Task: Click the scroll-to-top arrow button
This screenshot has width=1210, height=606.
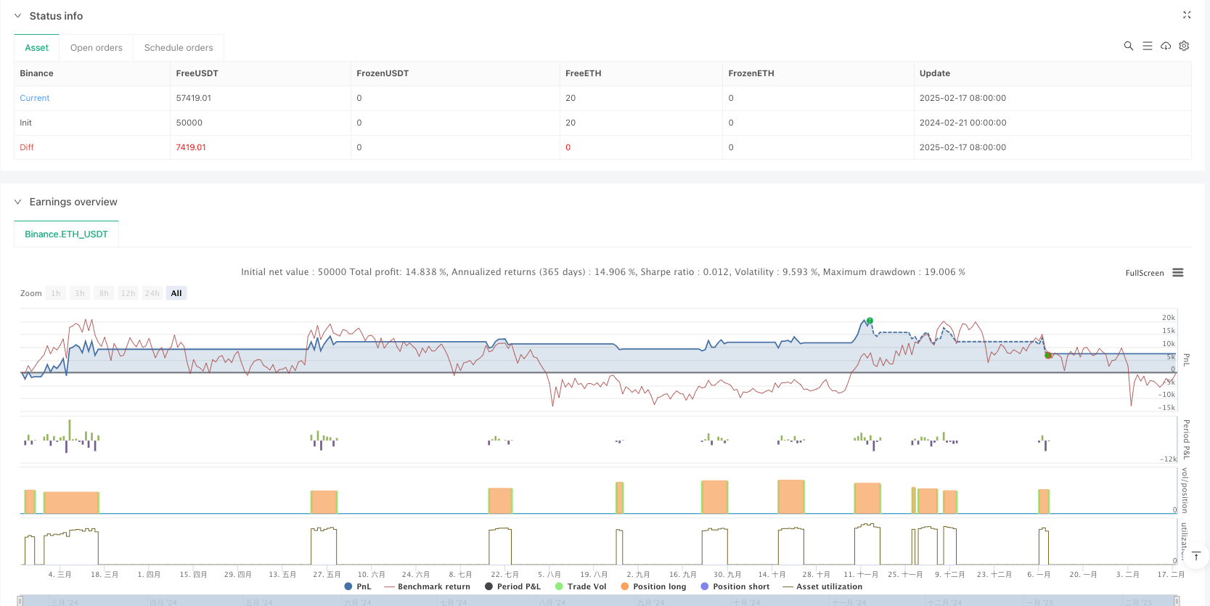Action: pyautogui.click(x=1196, y=556)
